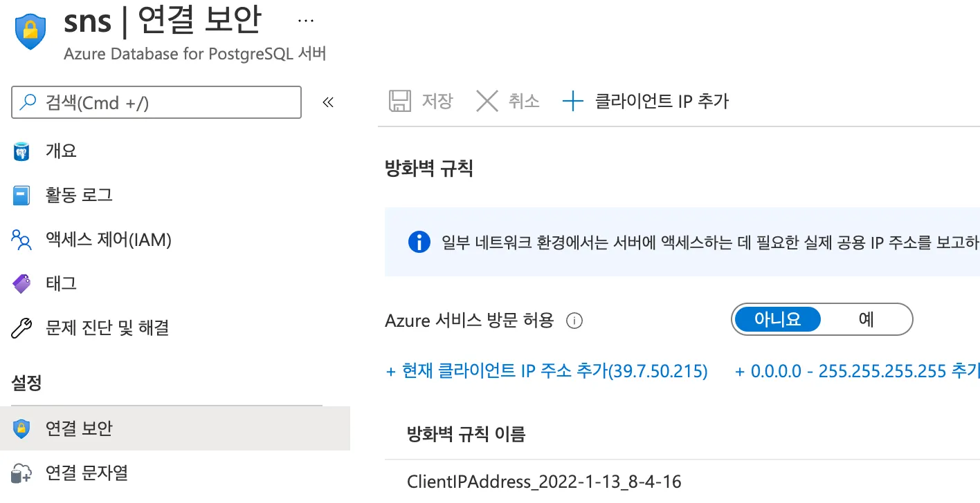Click the PostgreSQL 개요 icon
Viewport: 980px width, 503px height.
(22, 151)
